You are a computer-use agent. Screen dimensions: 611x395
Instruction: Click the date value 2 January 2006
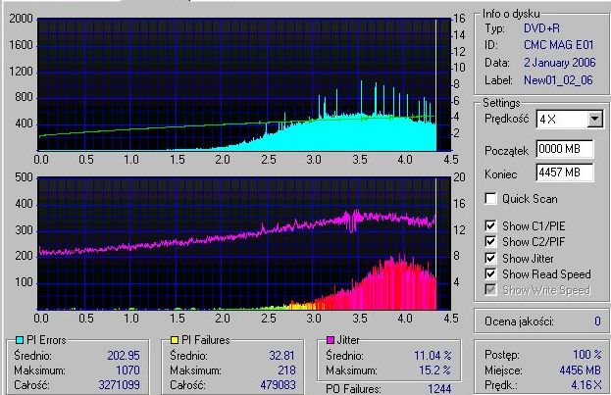point(560,63)
